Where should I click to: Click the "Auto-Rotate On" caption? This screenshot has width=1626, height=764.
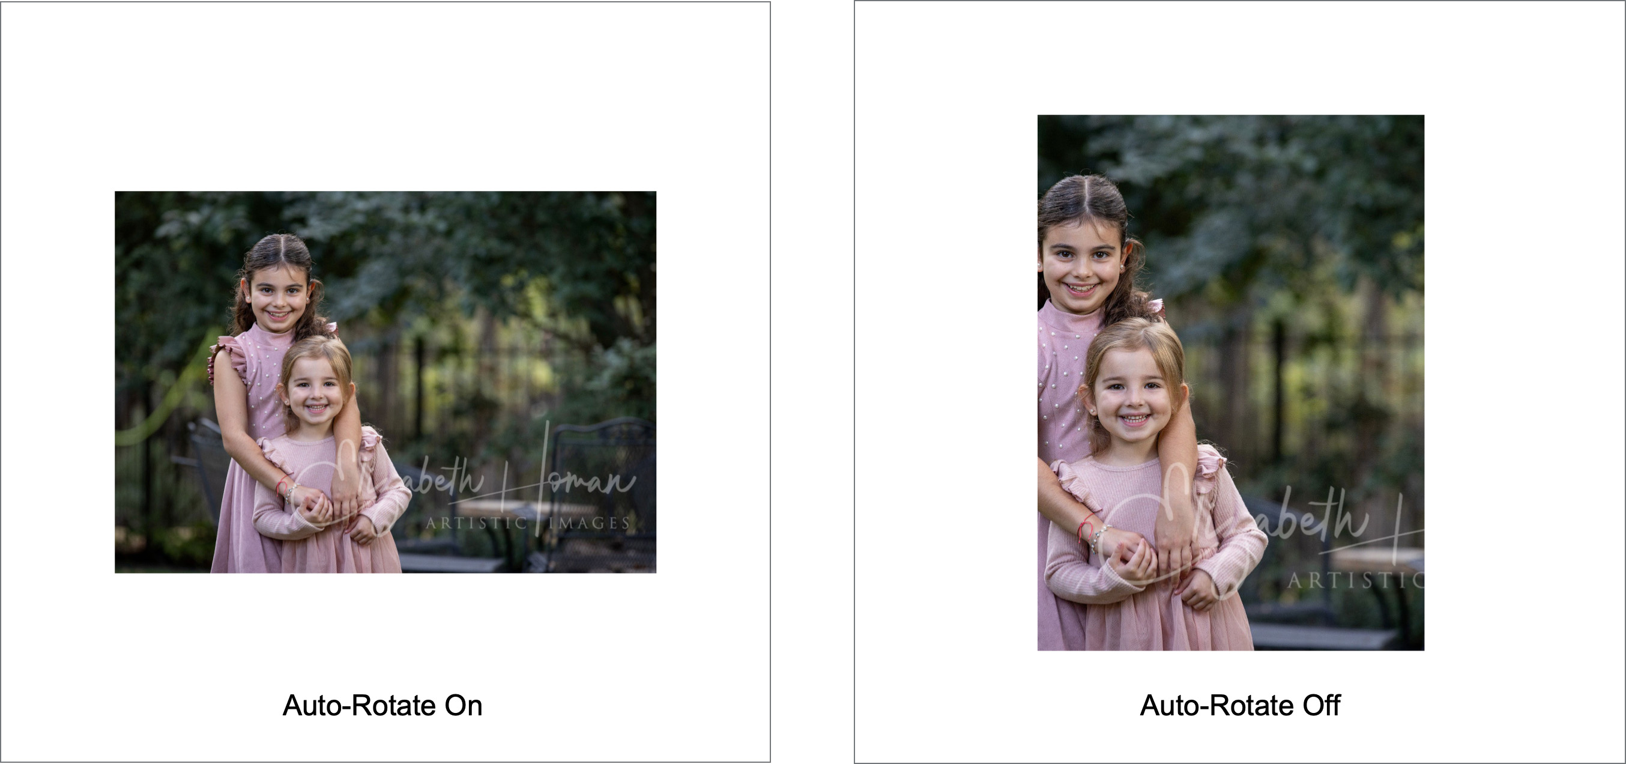[382, 705]
